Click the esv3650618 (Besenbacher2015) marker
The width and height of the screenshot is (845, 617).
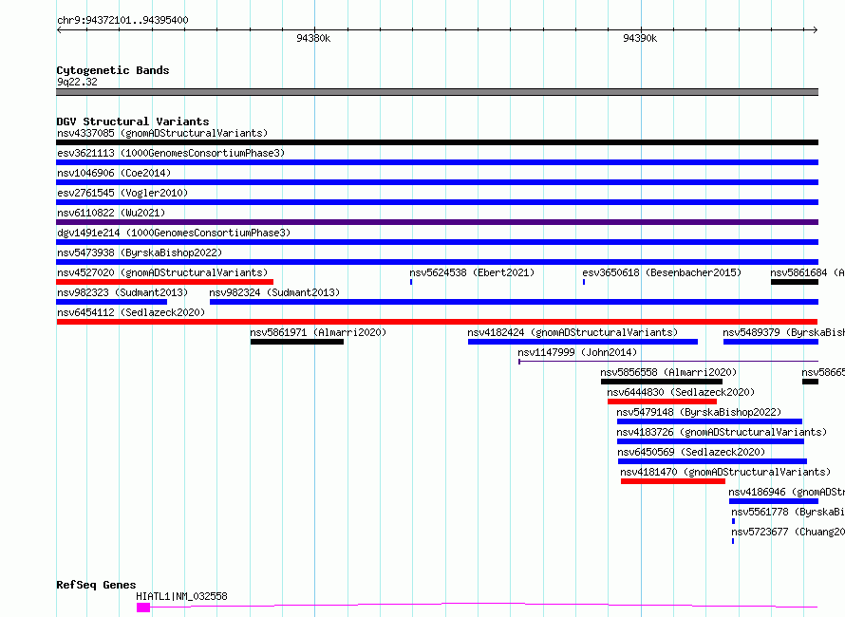coord(584,282)
